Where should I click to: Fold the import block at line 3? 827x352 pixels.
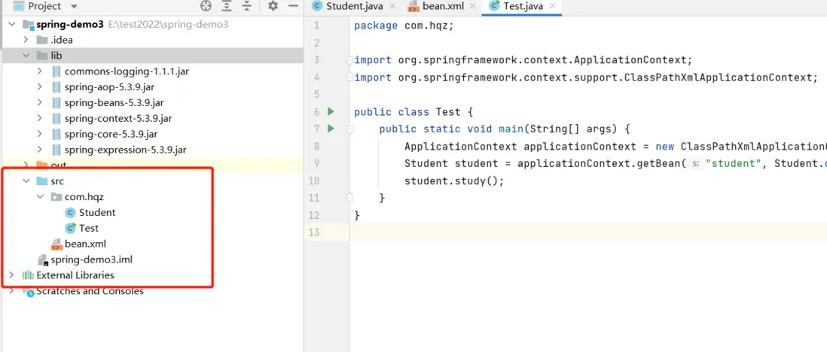click(349, 60)
